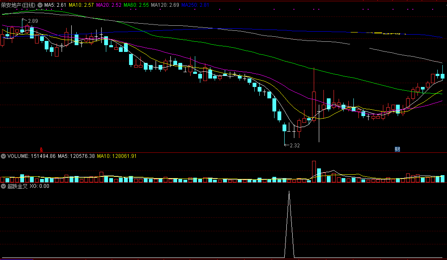Viewport: 447px width, 260px height.
Task: Click the MA120: 2.69 label
Action: click(165, 5)
